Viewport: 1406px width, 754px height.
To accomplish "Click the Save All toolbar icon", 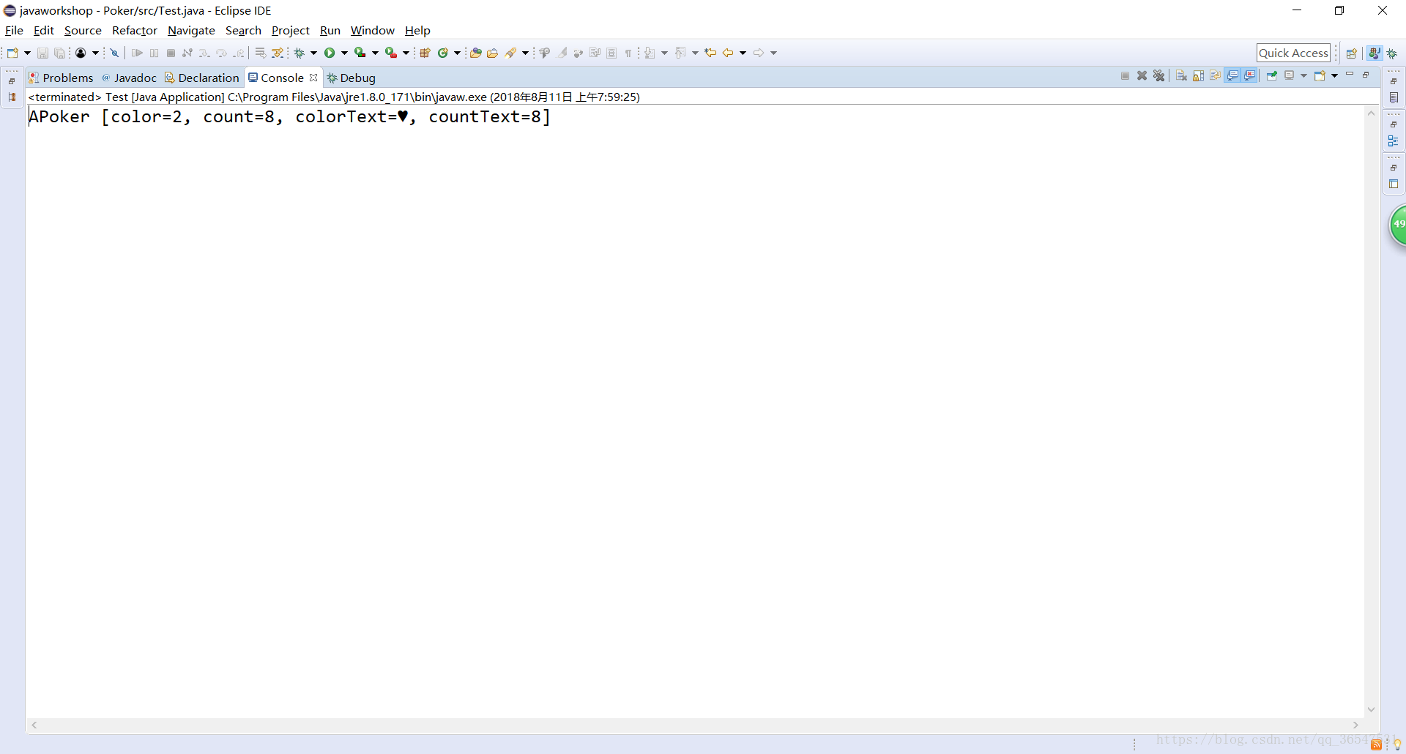I will click(x=60, y=53).
